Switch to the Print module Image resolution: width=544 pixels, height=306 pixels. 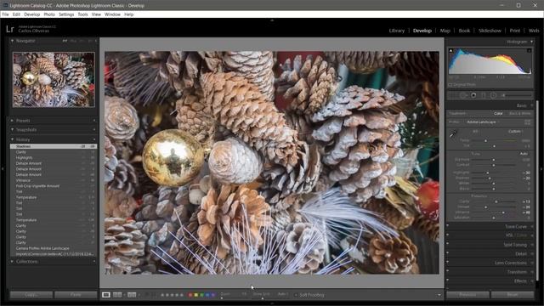514,31
